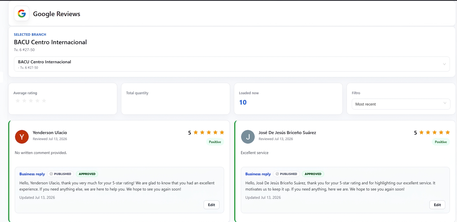Open the BACU Centro Internacional branch dropdown
Screen dimensions: 457x222
(232, 64)
